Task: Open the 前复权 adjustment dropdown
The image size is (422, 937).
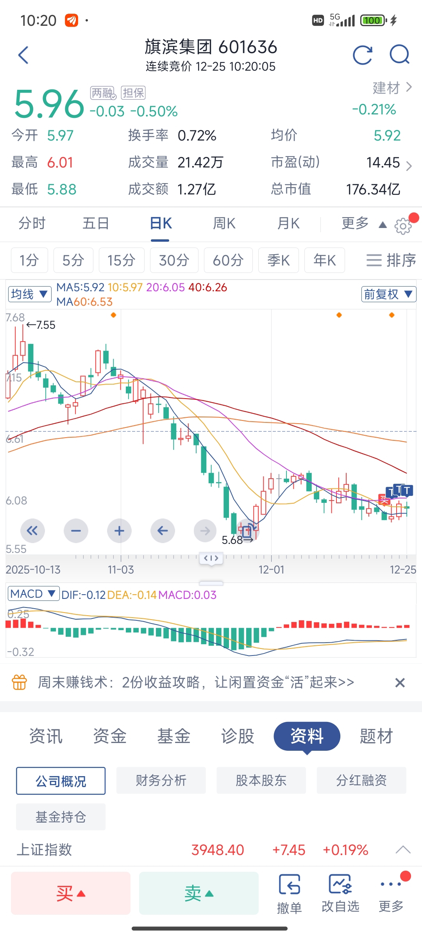Action: click(x=388, y=294)
